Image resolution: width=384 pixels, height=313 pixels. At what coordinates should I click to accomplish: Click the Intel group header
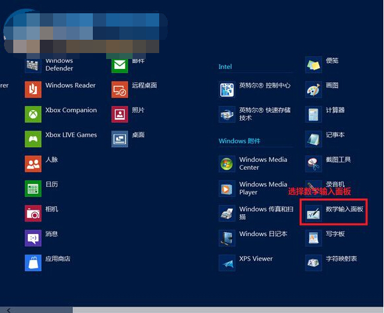(x=225, y=66)
